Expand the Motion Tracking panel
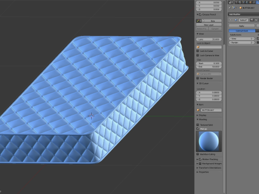This screenshot has width=259, height=194. (x=197, y=159)
